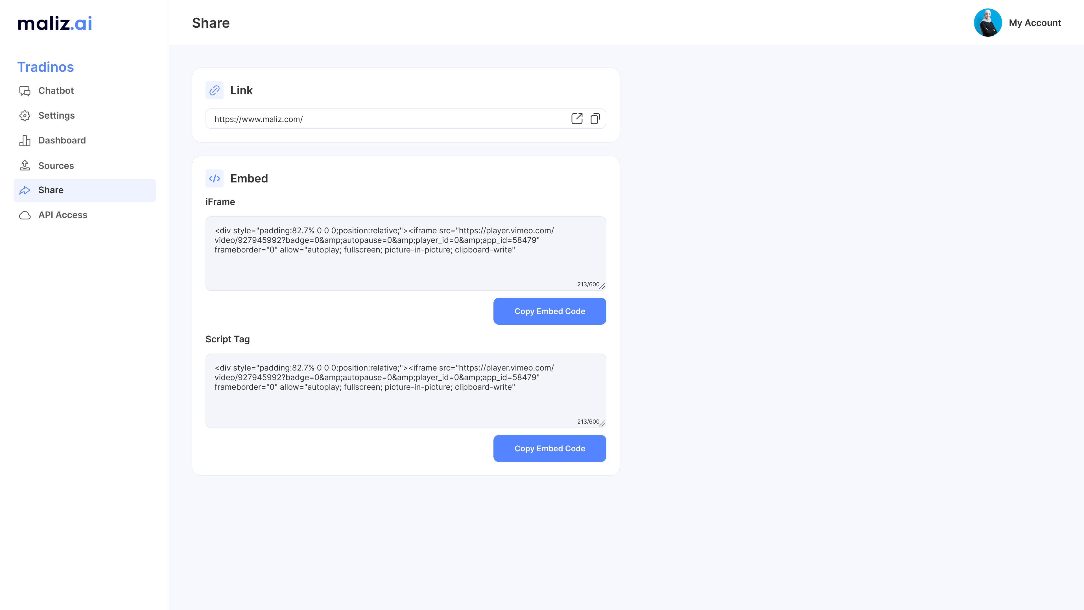Click the Embed code brackets icon

click(214, 178)
